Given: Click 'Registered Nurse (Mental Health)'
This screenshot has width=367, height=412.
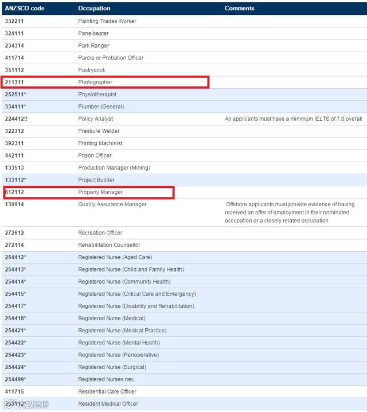Looking at the screenshot, I should (x=119, y=343).
